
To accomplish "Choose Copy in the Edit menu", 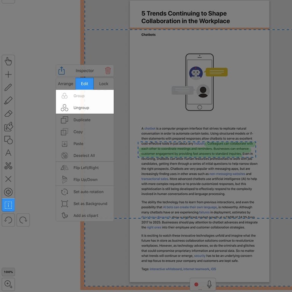I will tap(85, 132).
